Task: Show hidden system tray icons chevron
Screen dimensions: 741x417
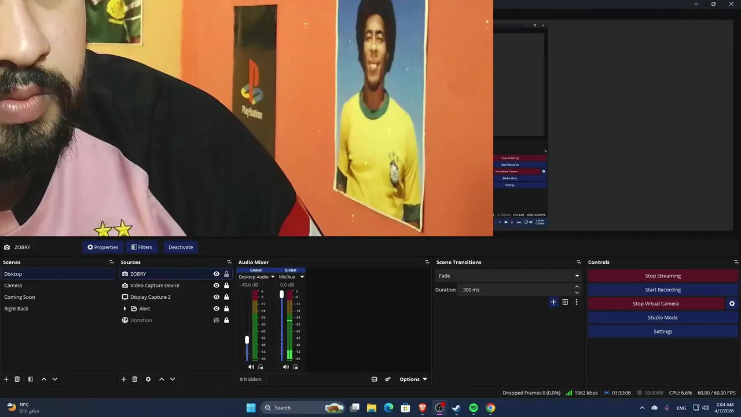Action: [x=642, y=408]
